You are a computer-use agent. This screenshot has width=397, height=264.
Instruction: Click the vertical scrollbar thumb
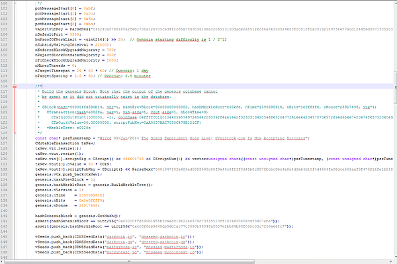(x=395, y=87)
